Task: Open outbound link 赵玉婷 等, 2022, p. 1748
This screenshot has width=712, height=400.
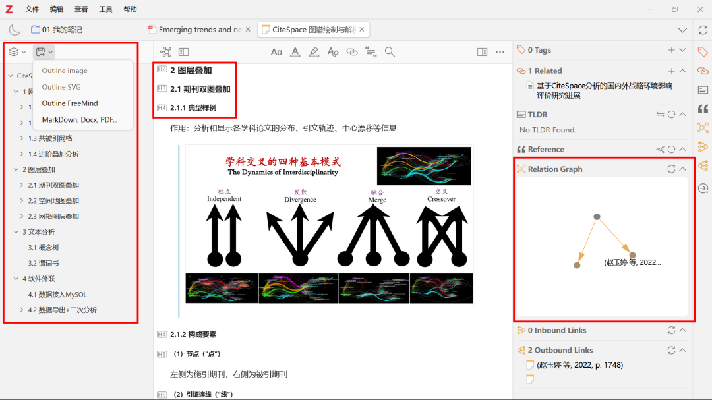Action: [579, 365]
